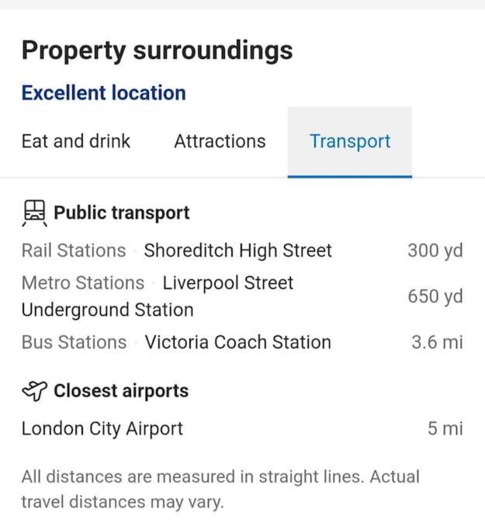The height and width of the screenshot is (530, 485).
Task: Select the Transport tab
Action: click(350, 142)
